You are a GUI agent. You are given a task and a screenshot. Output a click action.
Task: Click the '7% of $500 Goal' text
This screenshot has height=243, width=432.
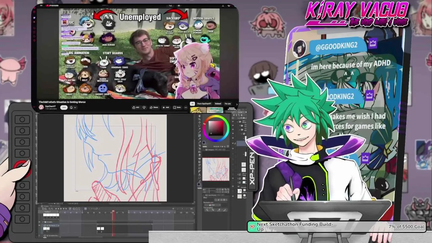(406, 226)
